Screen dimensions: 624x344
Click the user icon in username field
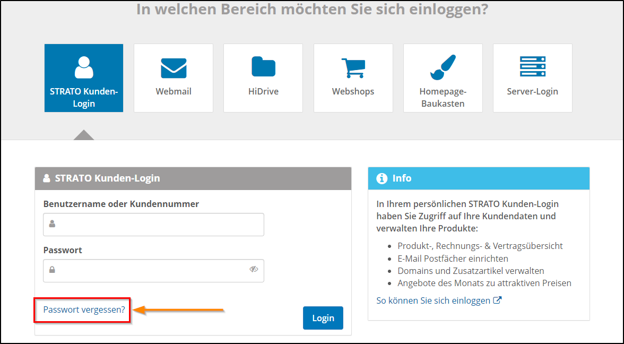(x=52, y=224)
